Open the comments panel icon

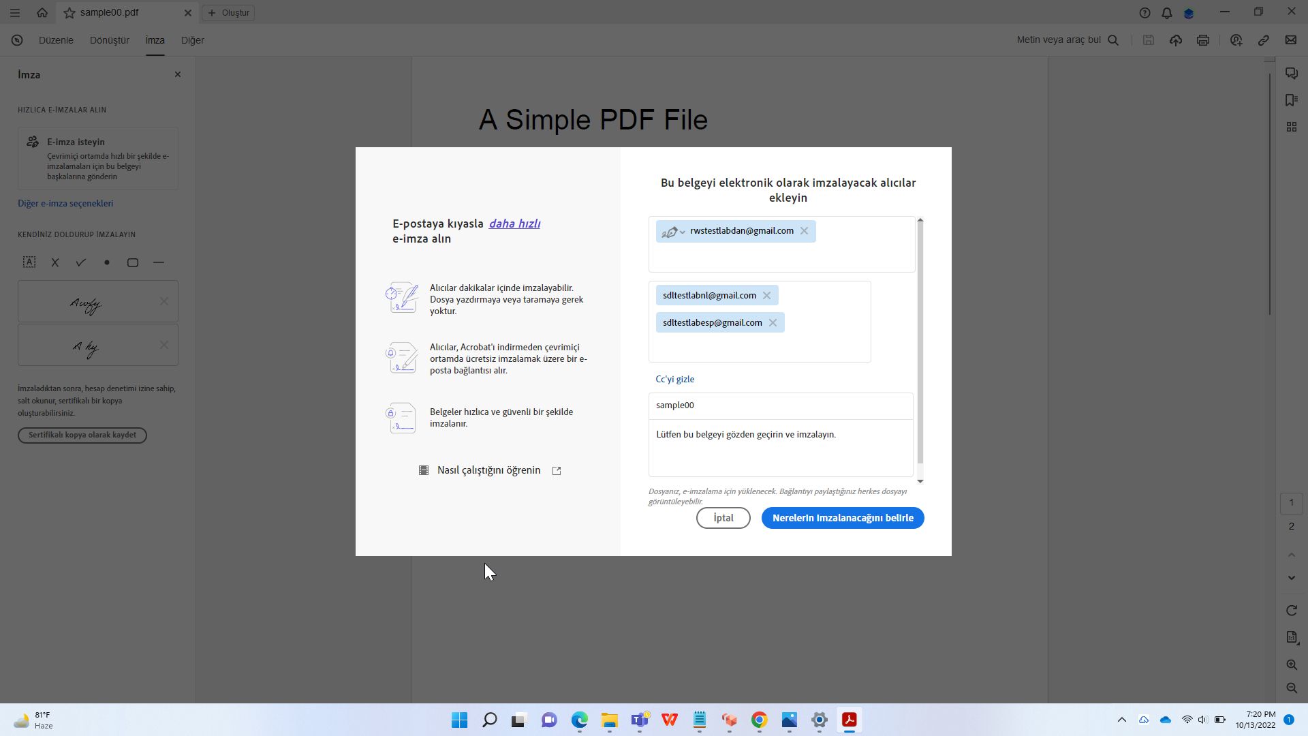[x=1291, y=74]
